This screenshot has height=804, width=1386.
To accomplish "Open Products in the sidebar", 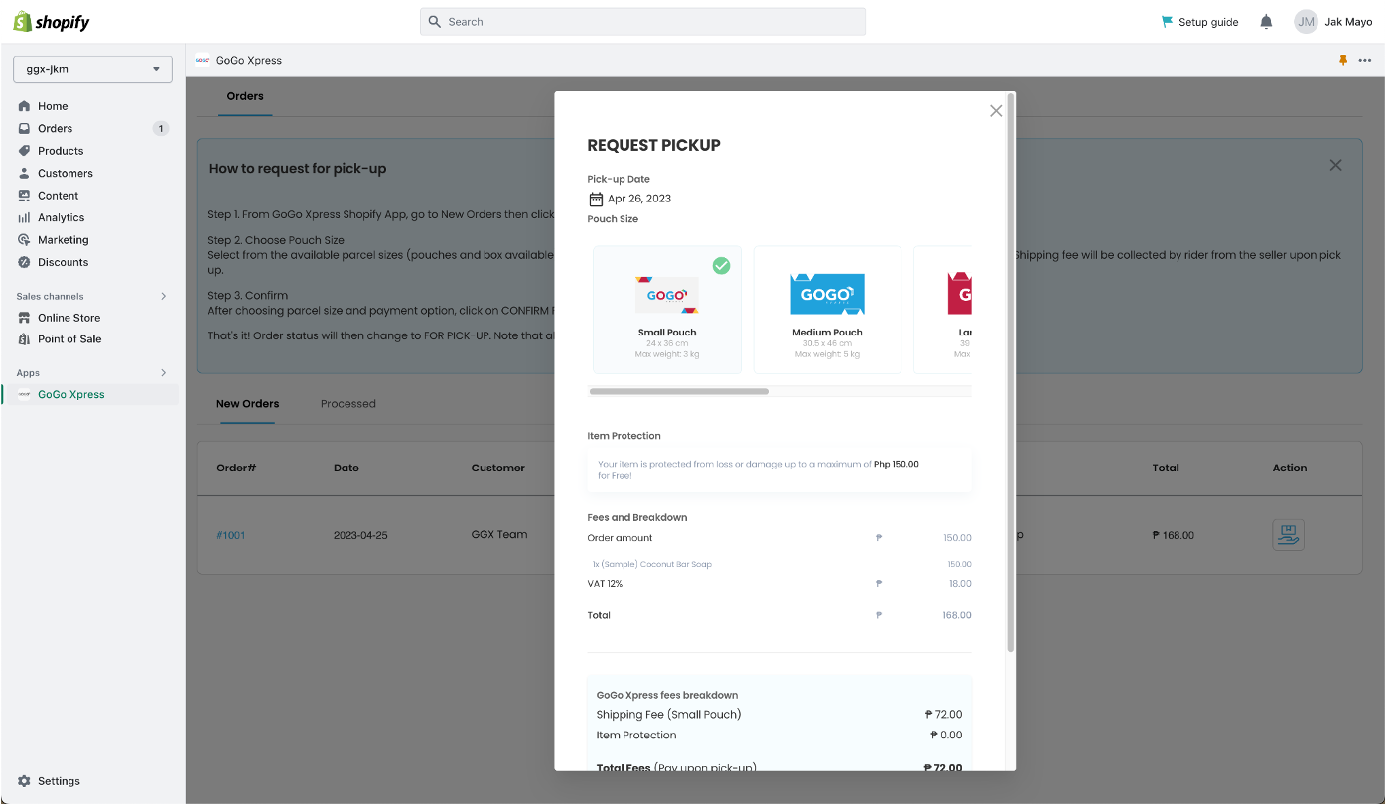I will [61, 151].
